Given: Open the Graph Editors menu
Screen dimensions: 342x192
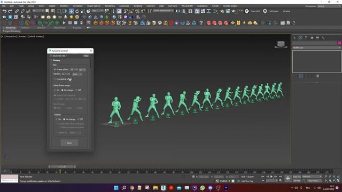Looking at the screenshot, I should (94, 6).
